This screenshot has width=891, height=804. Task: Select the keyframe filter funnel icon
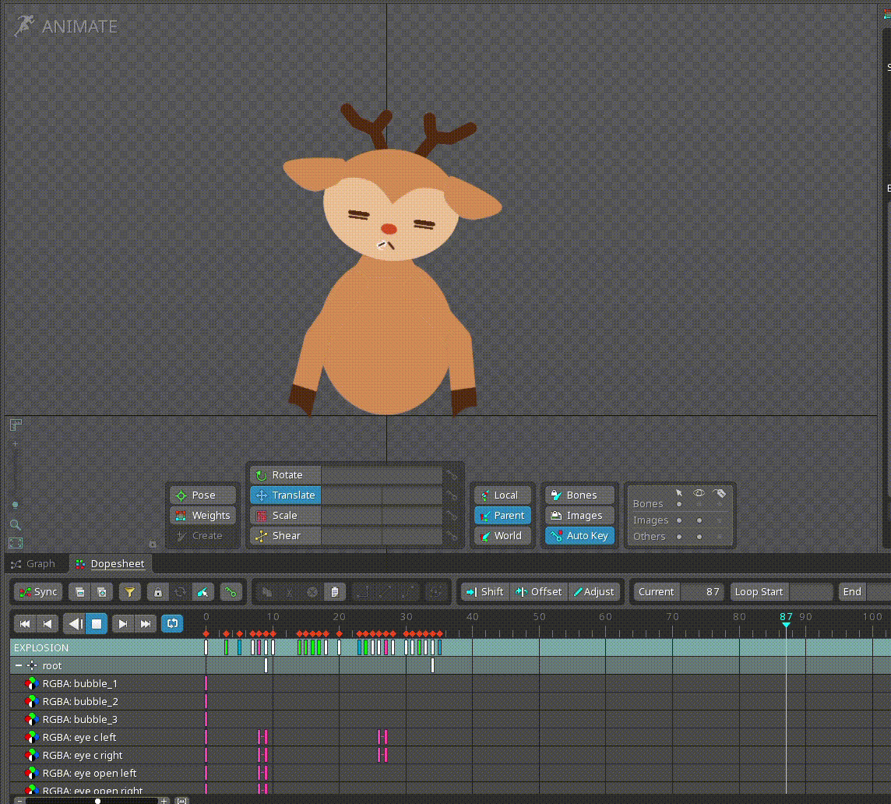tap(130, 591)
